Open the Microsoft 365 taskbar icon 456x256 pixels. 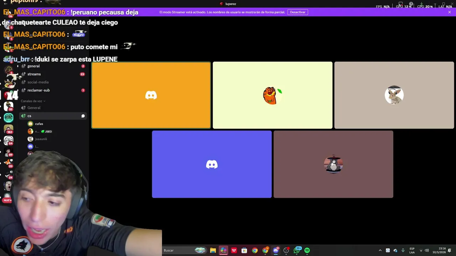223,250
